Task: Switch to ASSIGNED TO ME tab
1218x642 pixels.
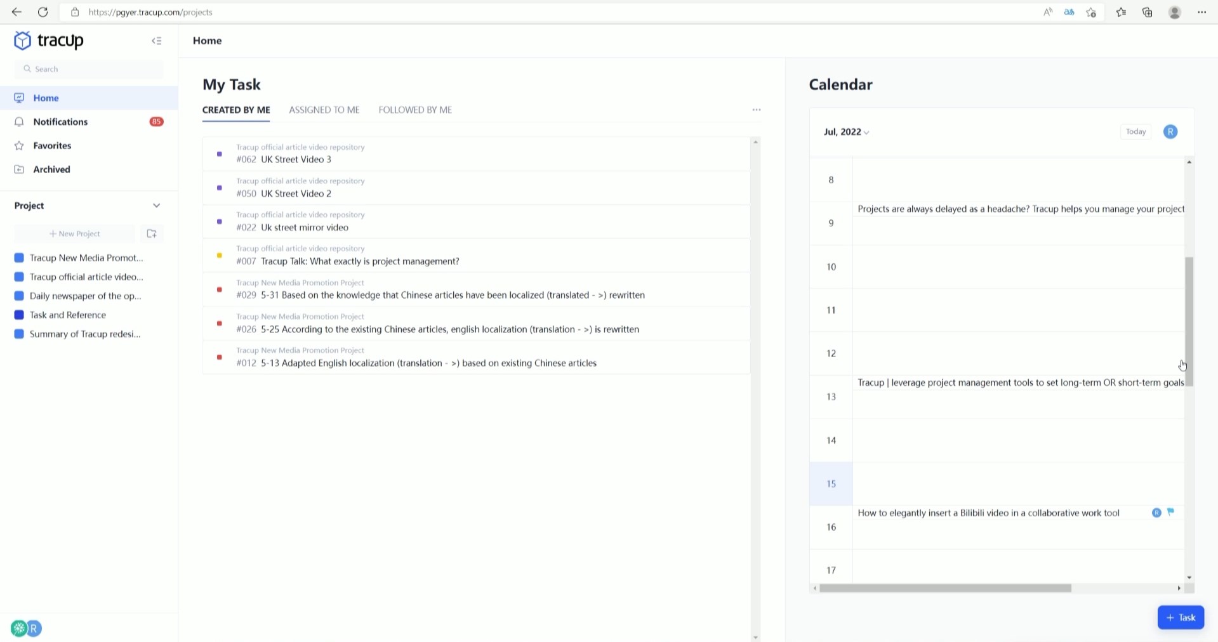Action: click(x=324, y=110)
